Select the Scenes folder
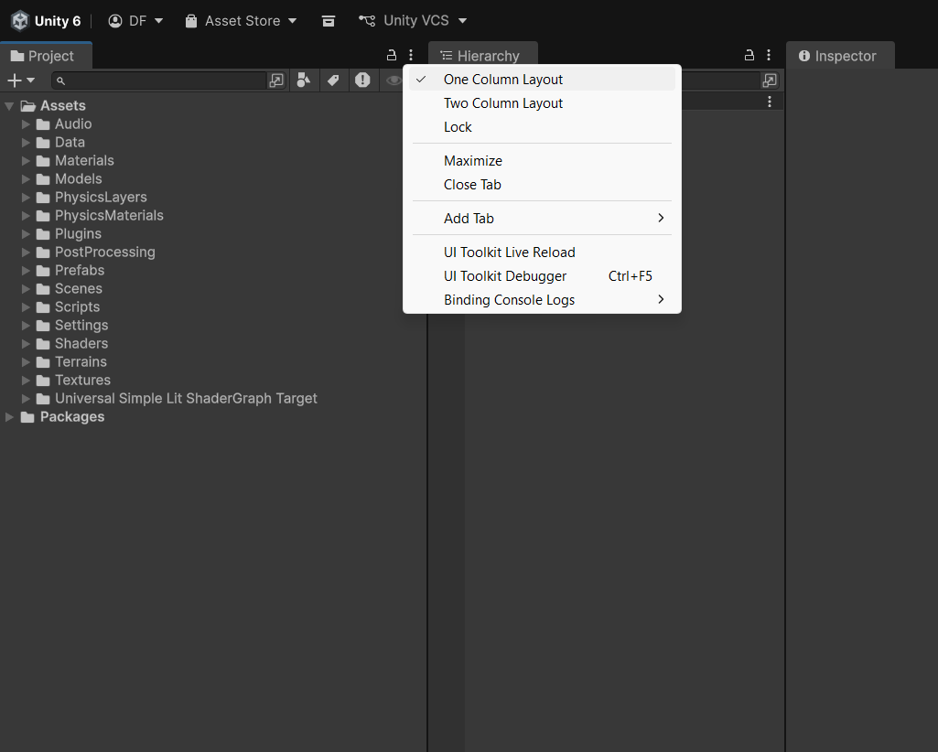Screen dimensions: 938x752 point(79,289)
